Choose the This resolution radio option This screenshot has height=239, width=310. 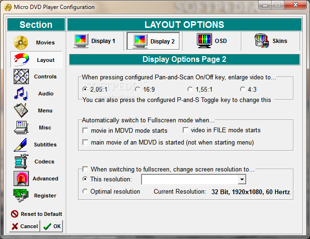(x=85, y=179)
